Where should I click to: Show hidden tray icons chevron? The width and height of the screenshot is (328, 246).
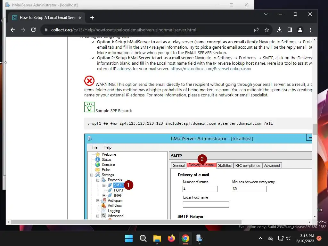pyautogui.click(x=260, y=238)
